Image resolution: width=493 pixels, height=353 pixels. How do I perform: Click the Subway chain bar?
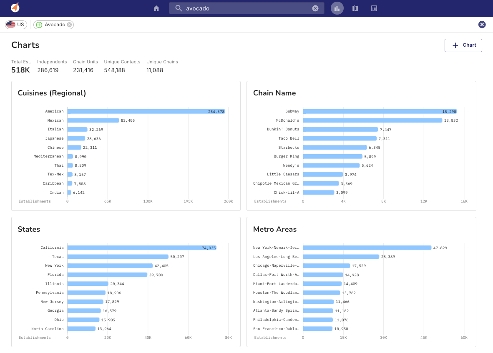click(x=380, y=112)
